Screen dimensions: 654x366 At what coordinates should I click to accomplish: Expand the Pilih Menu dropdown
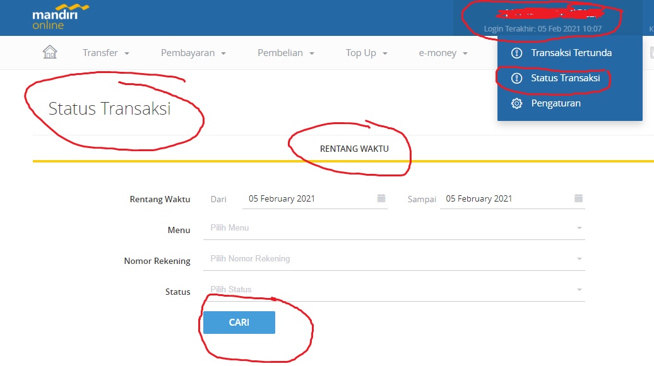[394, 228]
